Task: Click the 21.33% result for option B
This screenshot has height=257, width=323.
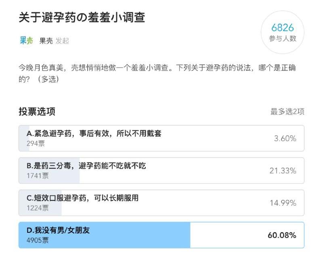Action: tap(283, 171)
